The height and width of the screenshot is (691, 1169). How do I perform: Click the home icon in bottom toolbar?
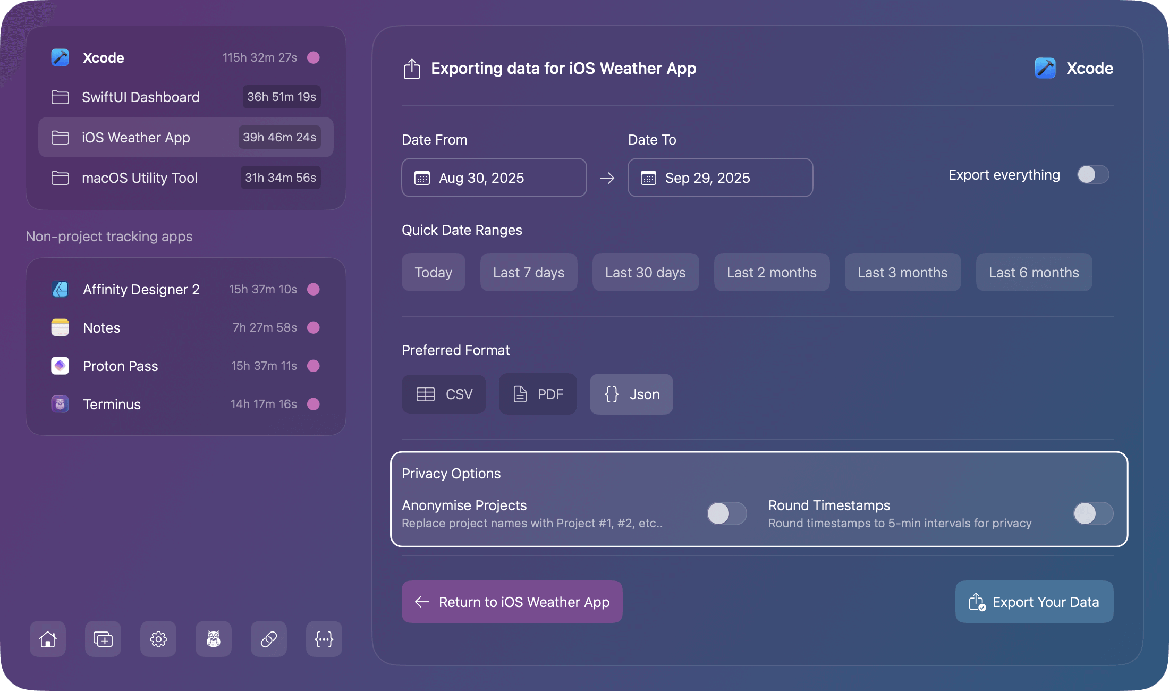[48, 639]
